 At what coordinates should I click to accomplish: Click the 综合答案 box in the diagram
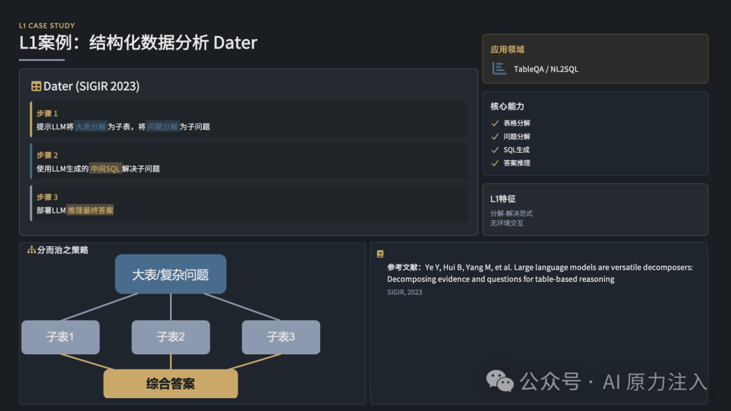point(171,383)
